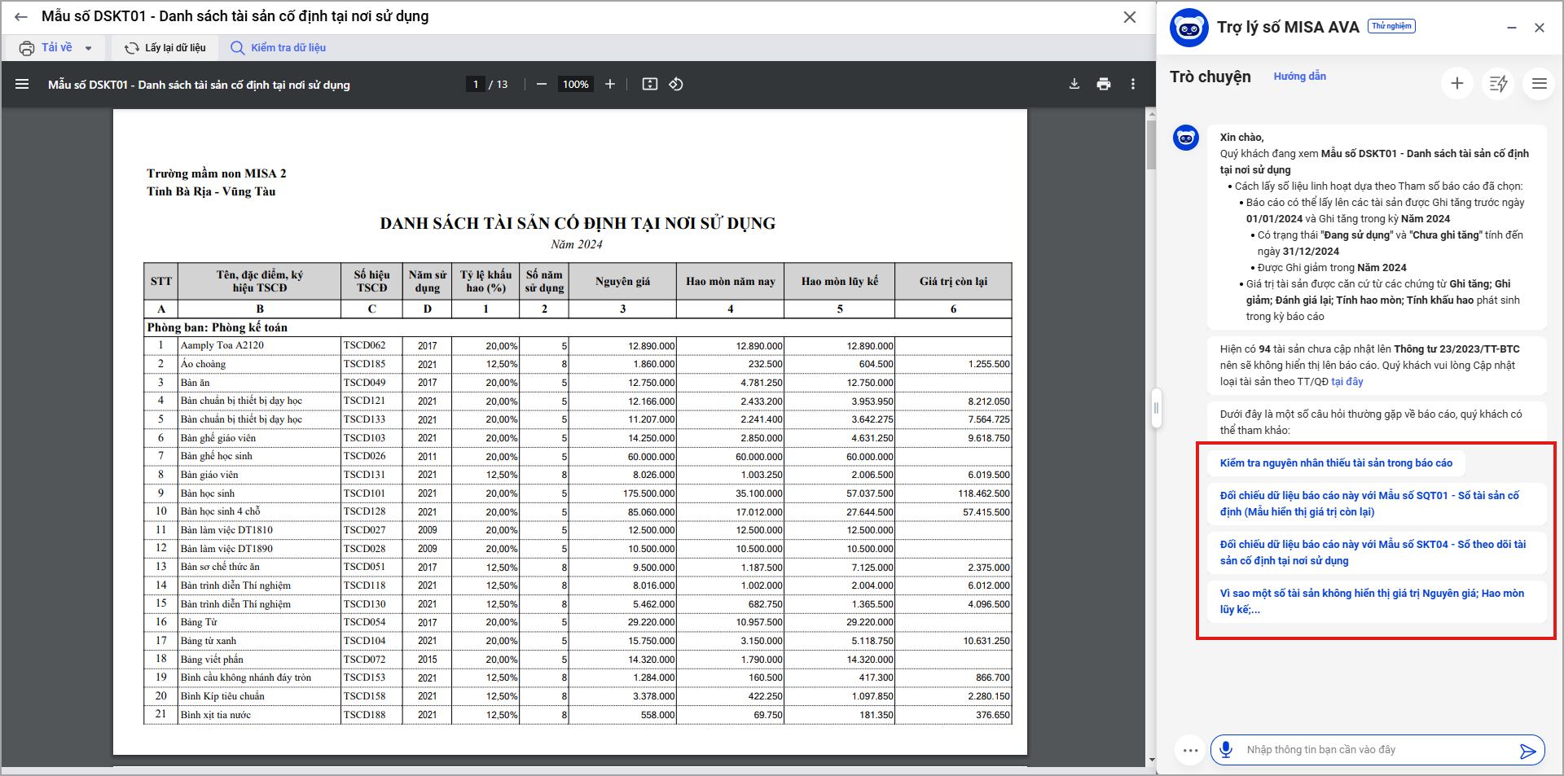Screen dimensions: 1564x776
Task: Rotate the document with rotate icon
Action: point(676,85)
